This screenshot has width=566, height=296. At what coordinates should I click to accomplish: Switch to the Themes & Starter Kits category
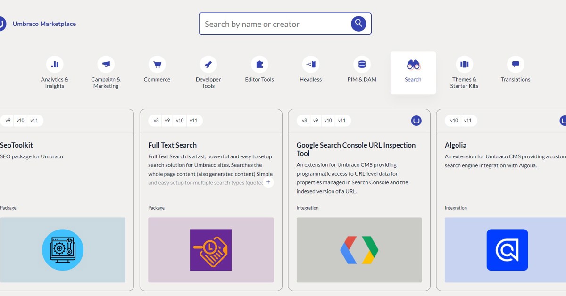[464, 64]
